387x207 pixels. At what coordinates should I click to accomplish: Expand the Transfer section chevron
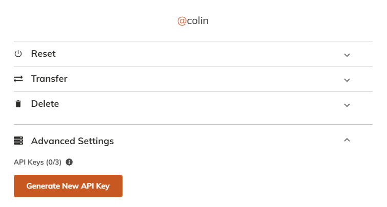347,80
